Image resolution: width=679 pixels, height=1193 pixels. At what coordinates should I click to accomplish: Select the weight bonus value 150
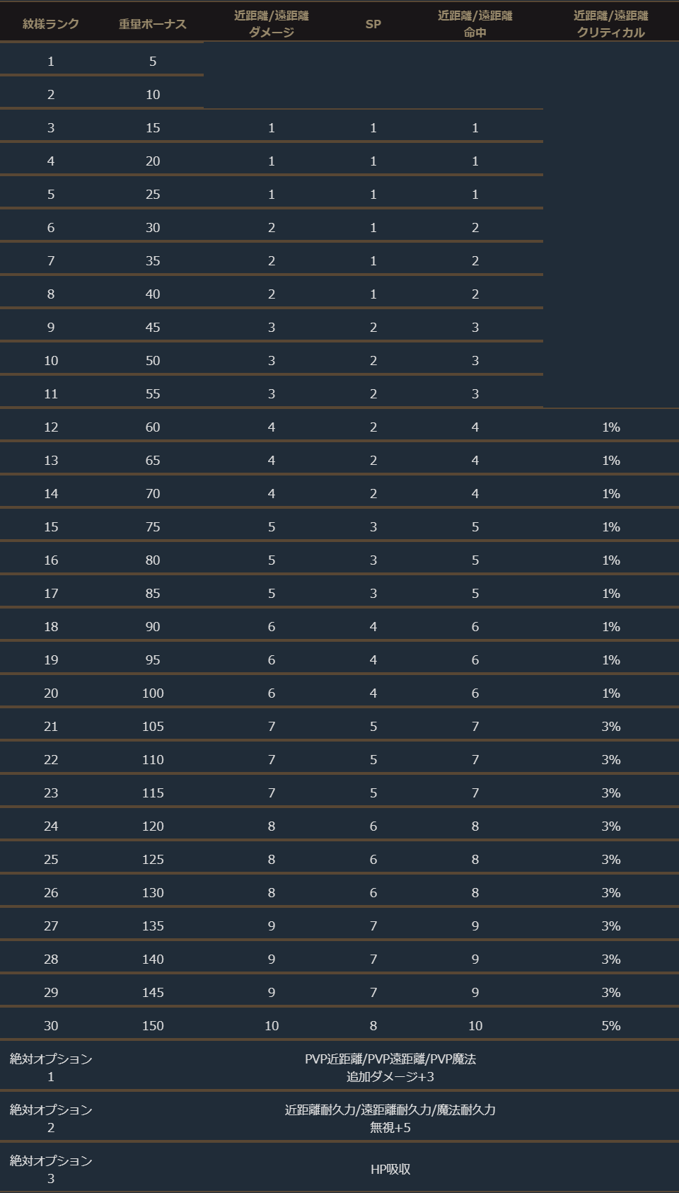click(x=153, y=1025)
